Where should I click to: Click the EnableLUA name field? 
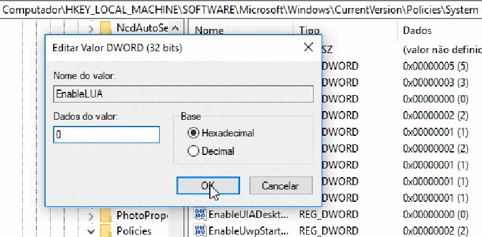[183, 94]
